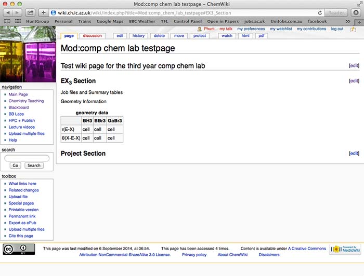This screenshot has height=276, width=364.
Task: Show more bookmarks with double chevron
Action: [347, 22]
